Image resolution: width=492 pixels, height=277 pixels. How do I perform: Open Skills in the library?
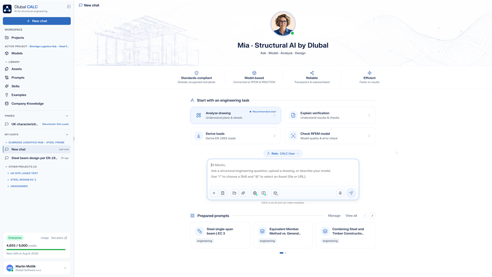pyautogui.click(x=37, y=86)
